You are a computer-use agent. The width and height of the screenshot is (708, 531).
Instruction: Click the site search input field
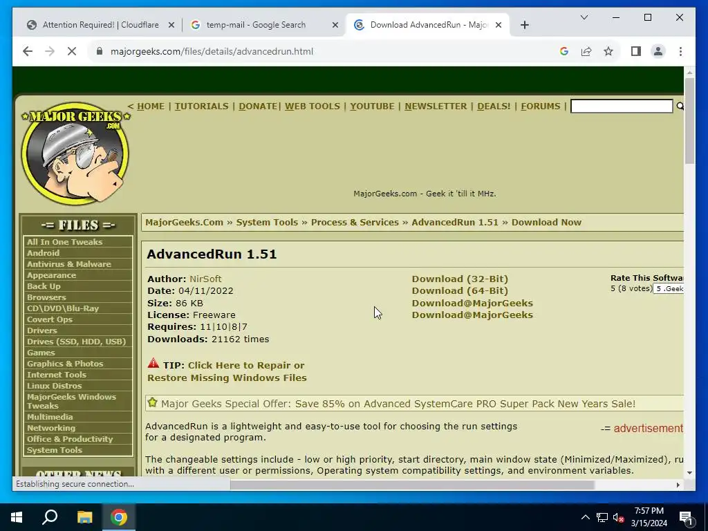point(622,106)
